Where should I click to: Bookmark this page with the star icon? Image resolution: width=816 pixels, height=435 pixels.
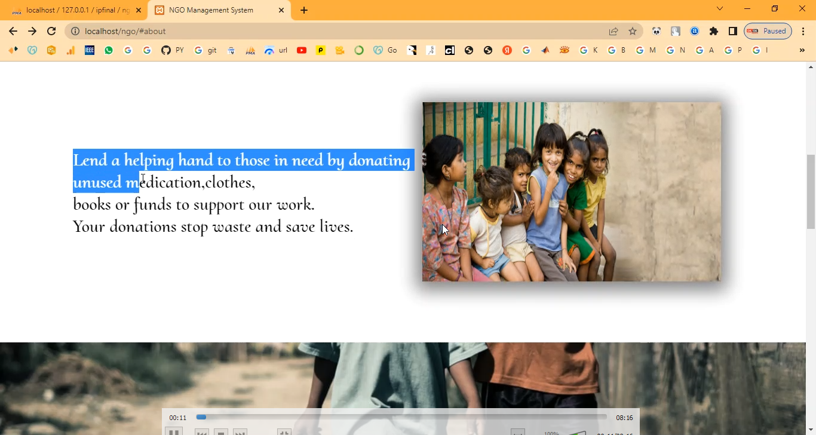[633, 31]
